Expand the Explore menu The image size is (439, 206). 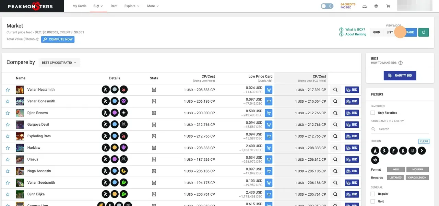click(132, 6)
